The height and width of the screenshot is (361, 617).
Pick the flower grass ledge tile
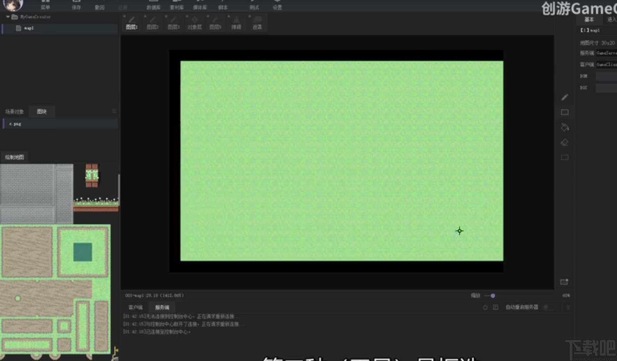tap(96, 205)
